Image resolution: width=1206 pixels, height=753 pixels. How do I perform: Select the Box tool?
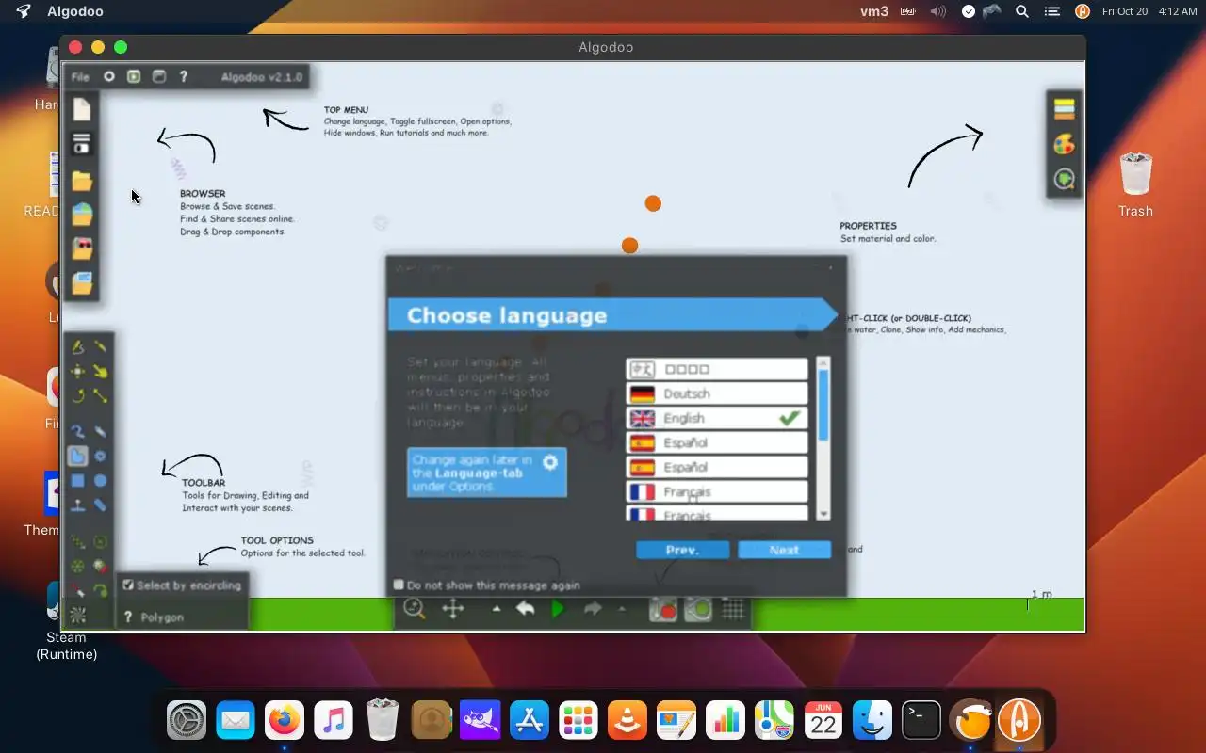[78, 481]
